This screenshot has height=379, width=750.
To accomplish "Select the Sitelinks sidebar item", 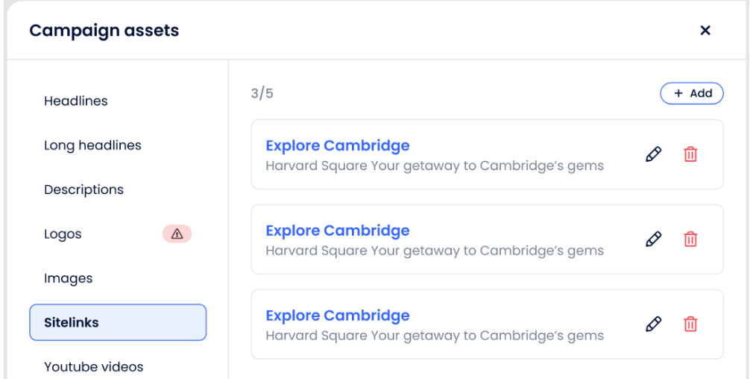I will point(118,322).
